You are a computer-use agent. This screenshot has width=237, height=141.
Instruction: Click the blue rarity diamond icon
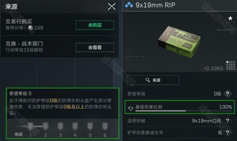pyautogui.click(x=129, y=5)
